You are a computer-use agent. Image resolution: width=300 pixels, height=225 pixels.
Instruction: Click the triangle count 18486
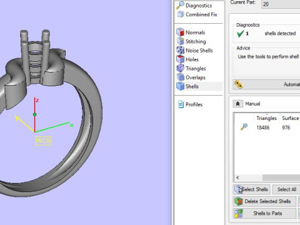coord(263,127)
